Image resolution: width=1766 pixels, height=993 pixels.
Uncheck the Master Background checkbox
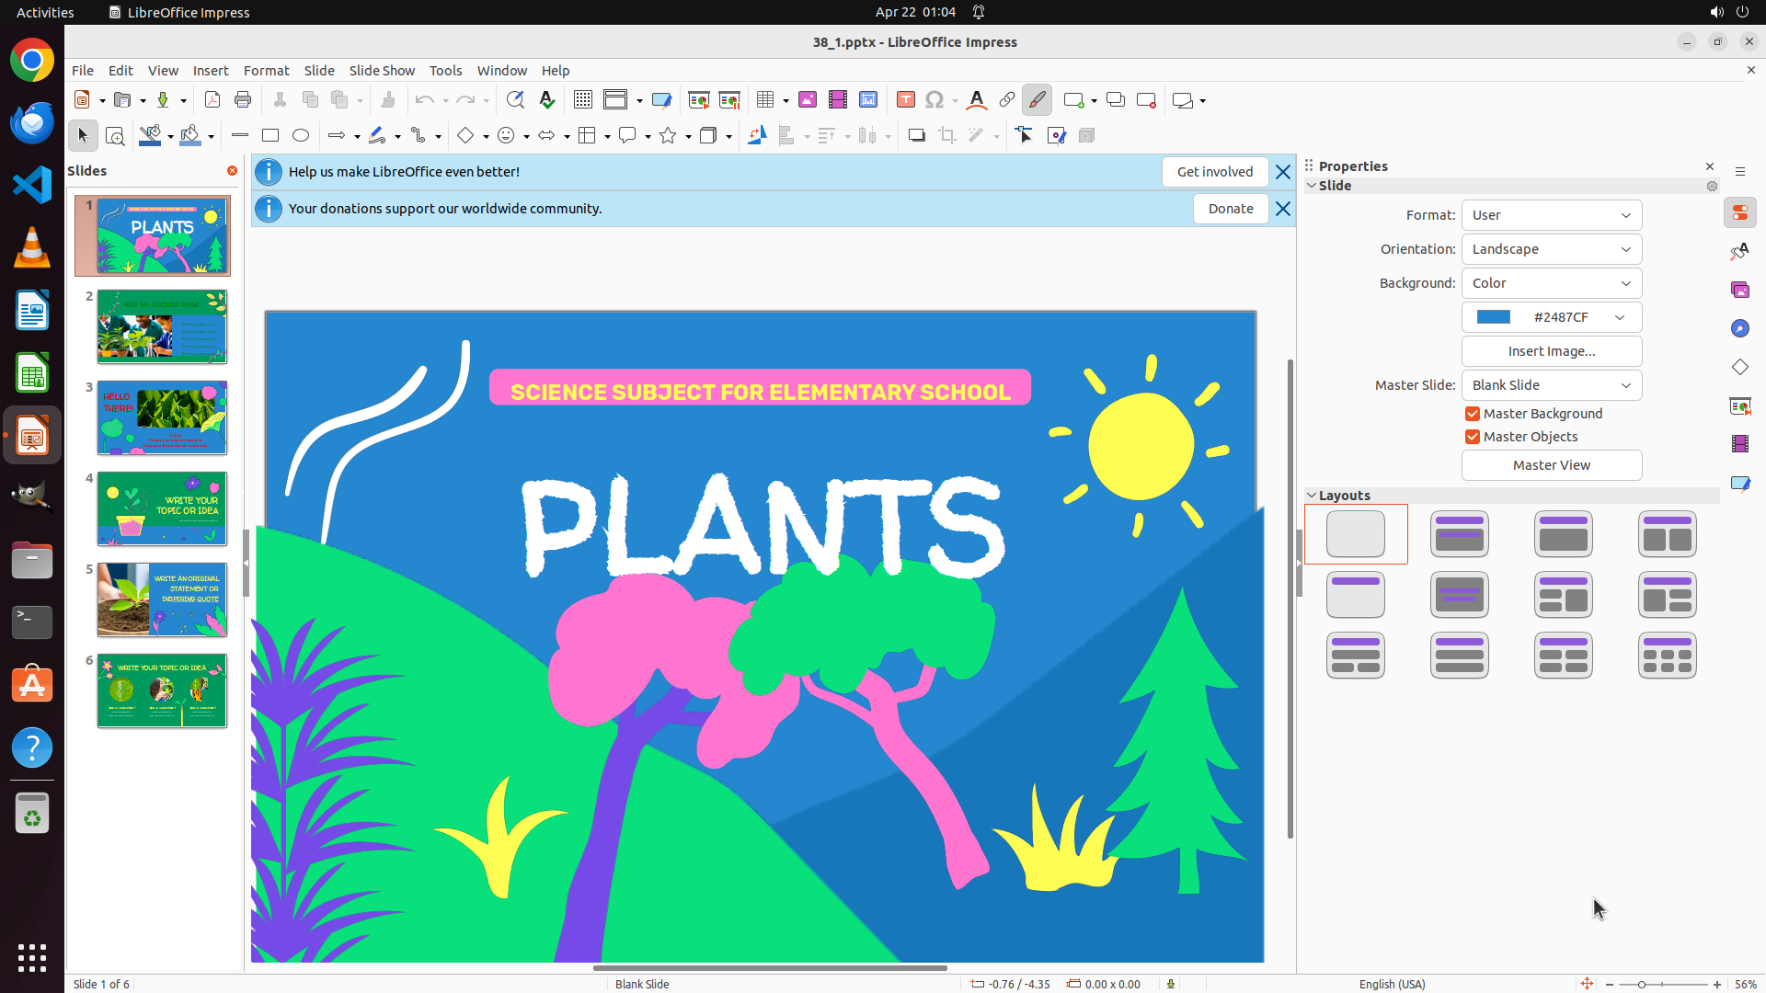click(x=1473, y=414)
